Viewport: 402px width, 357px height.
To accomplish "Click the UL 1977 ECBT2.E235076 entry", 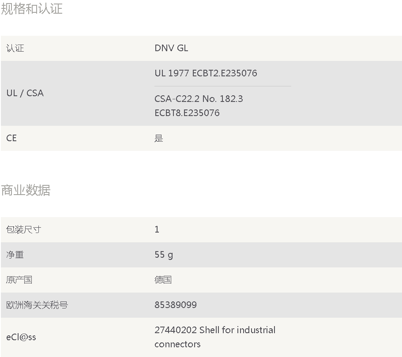I will pyautogui.click(x=206, y=73).
